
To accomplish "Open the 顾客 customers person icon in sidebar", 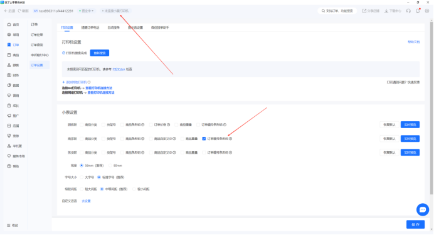I will [x=9, y=65].
